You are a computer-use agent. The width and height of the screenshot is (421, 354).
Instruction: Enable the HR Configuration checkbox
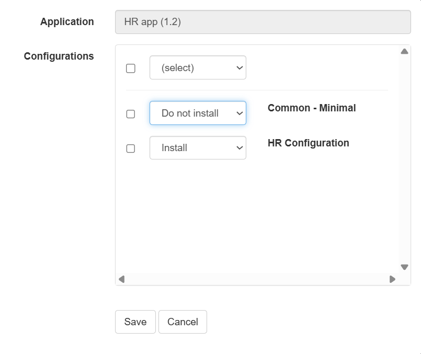(131, 149)
